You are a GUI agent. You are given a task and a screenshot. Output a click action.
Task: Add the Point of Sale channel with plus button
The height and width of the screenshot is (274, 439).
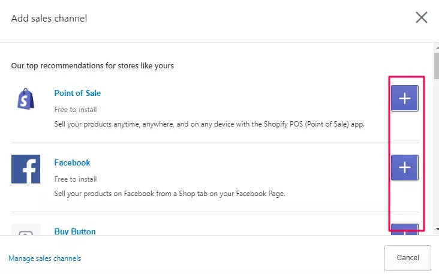404,98
